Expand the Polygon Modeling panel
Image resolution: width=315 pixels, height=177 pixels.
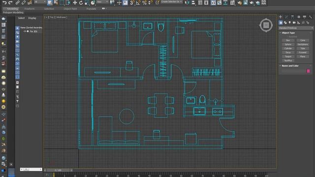[13, 12]
